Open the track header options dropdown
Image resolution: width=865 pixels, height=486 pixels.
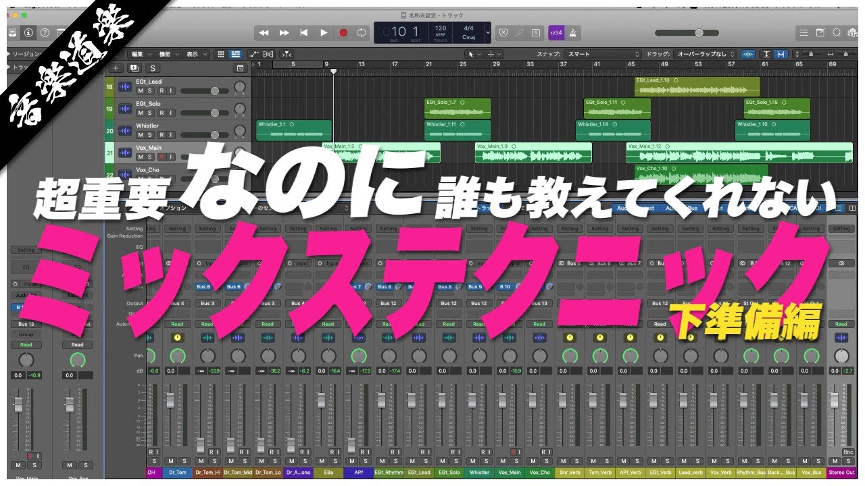[240, 68]
